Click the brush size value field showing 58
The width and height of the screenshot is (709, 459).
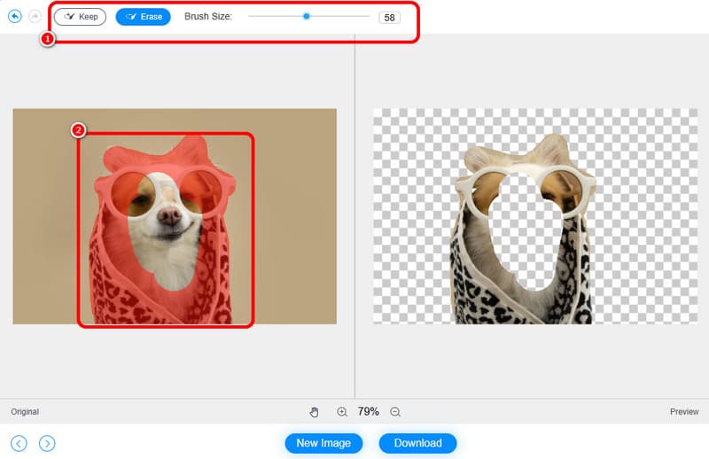point(389,18)
